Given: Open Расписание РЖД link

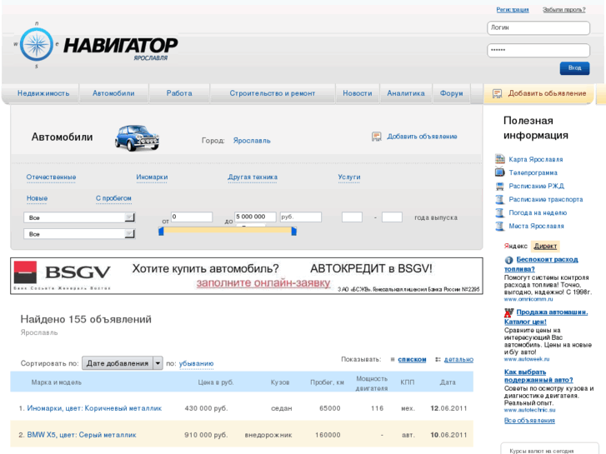Looking at the screenshot, I should pos(537,187).
